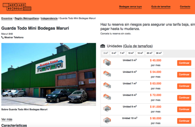Go to Región Metropolitana breadcrumb
Viewport: 195px width, 127px height.
27,18
